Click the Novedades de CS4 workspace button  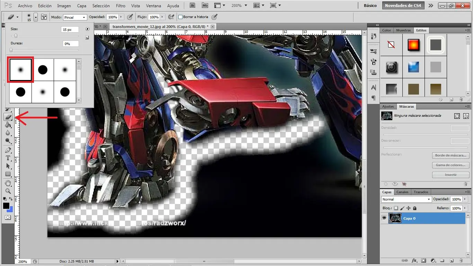[x=403, y=6]
